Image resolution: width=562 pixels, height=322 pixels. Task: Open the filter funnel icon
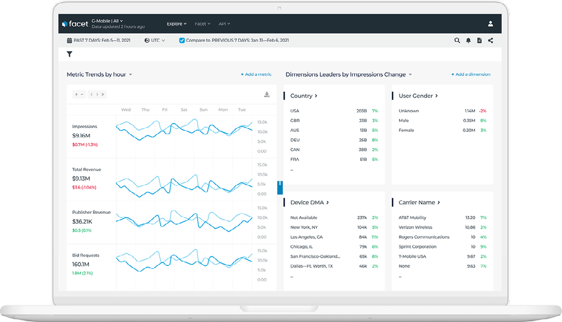click(70, 54)
